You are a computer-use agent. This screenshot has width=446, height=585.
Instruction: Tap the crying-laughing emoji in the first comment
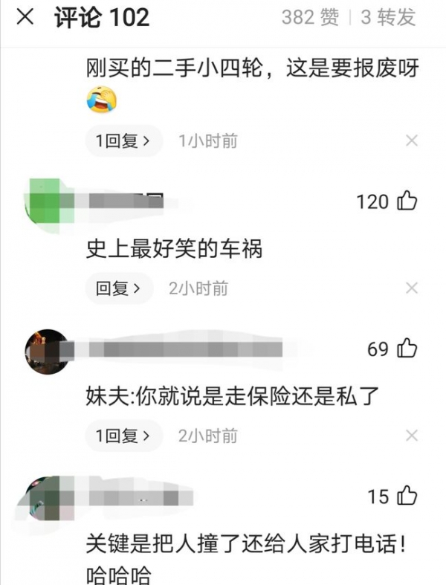[102, 100]
